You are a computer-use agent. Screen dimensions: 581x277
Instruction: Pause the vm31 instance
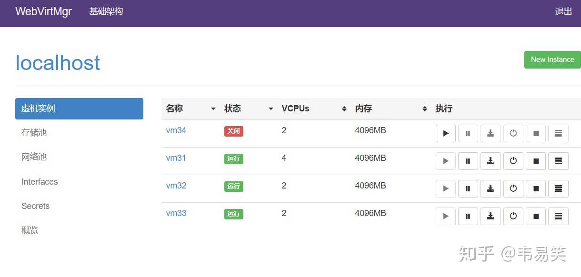(x=468, y=161)
